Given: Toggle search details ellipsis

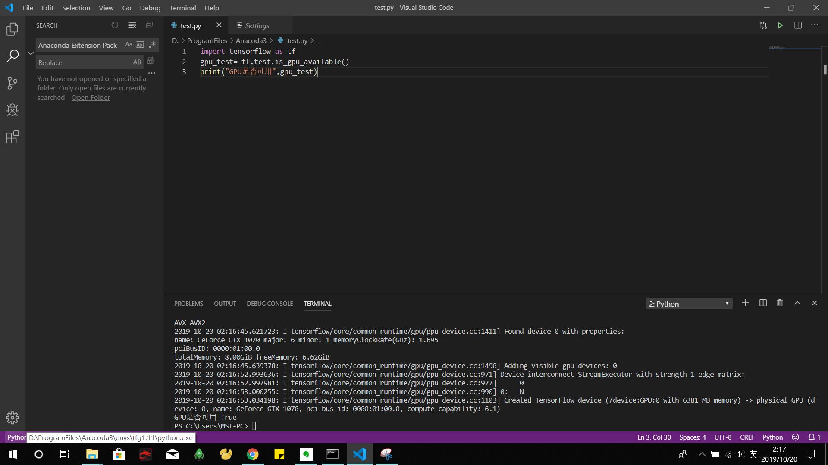Looking at the screenshot, I should (x=152, y=73).
